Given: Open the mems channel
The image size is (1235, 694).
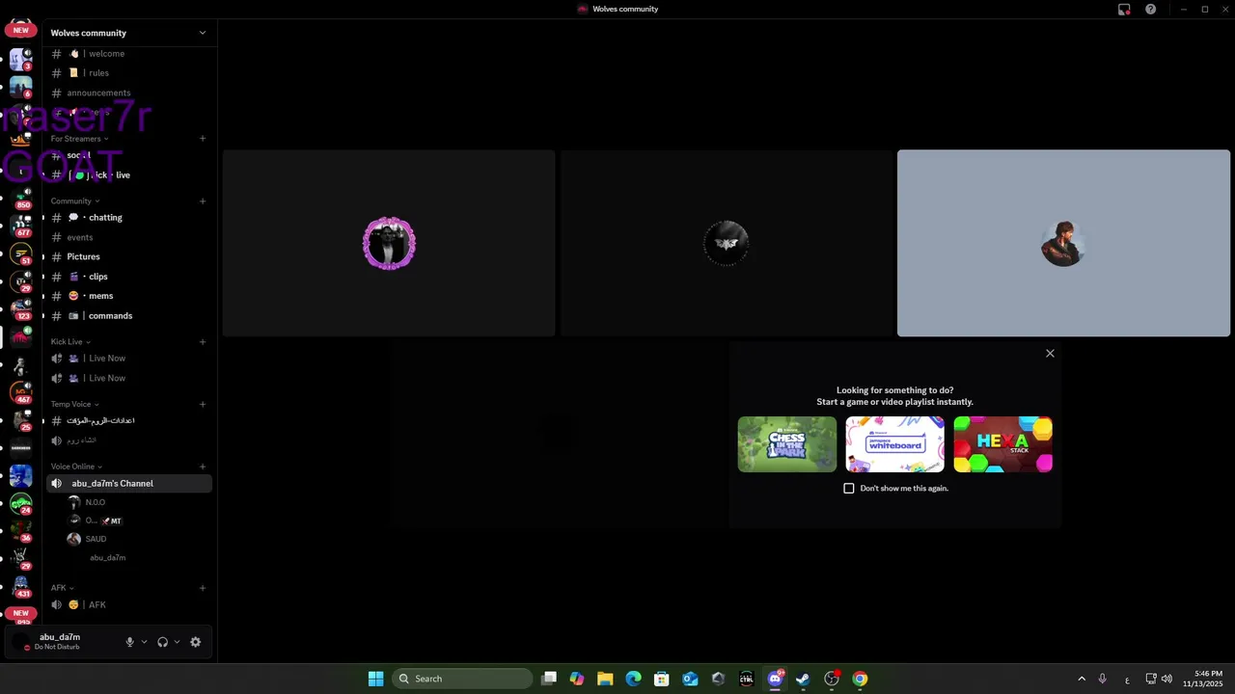Looking at the screenshot, I should click(x=128, y=296).
